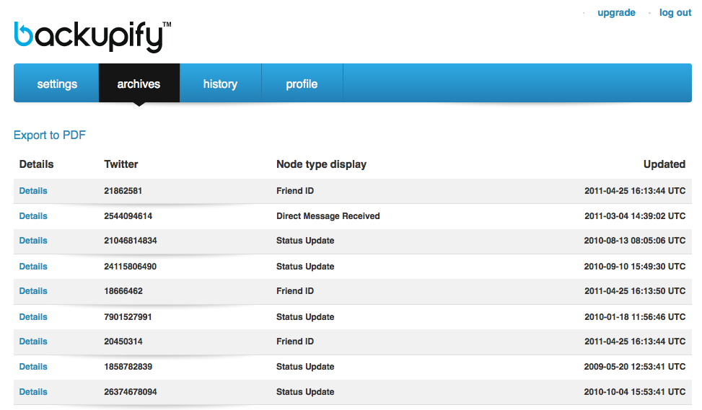Open Details for Twitter ID 26374678094

click(33, 392)
